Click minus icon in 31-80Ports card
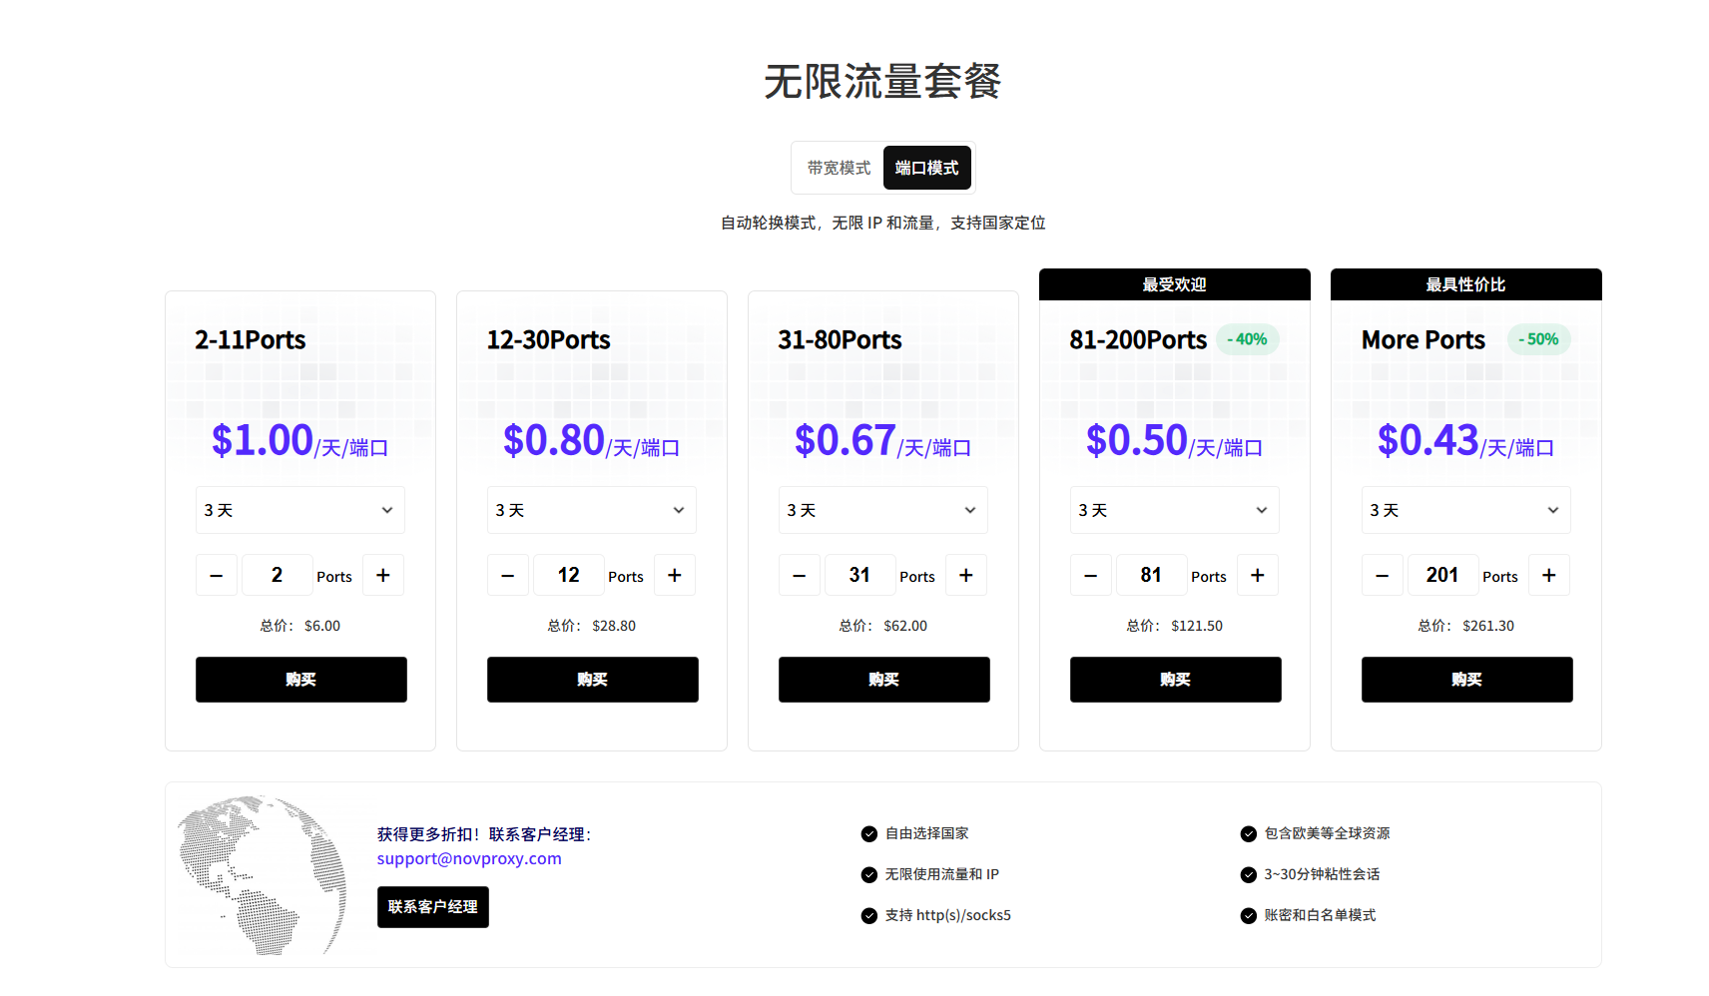This screenshot has height=996, width=1709. [800, 576]
